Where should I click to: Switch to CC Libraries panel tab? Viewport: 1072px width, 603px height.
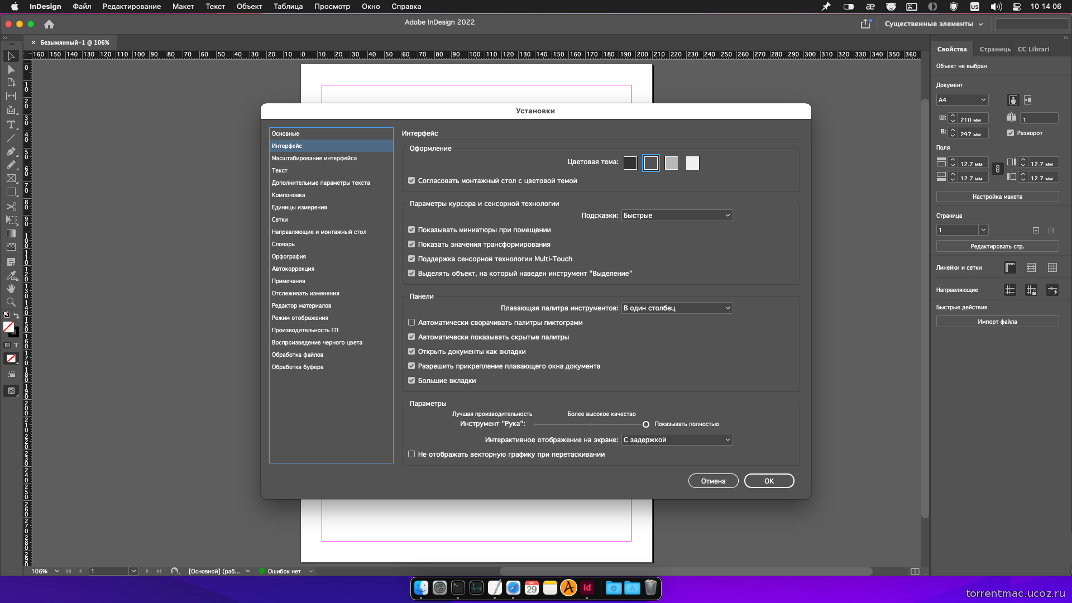[1033, 49]
